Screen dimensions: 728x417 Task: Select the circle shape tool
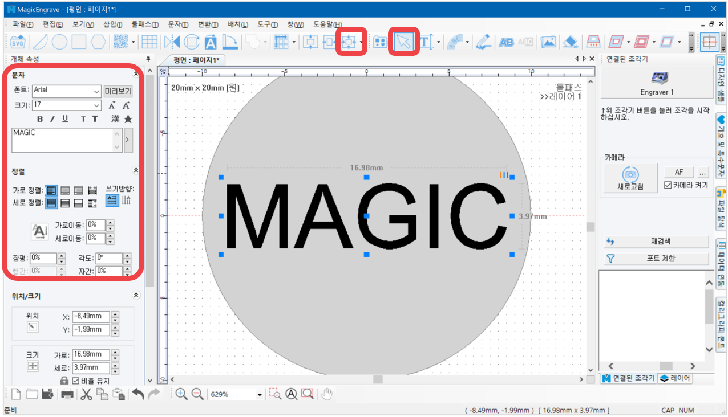[59, 42]
